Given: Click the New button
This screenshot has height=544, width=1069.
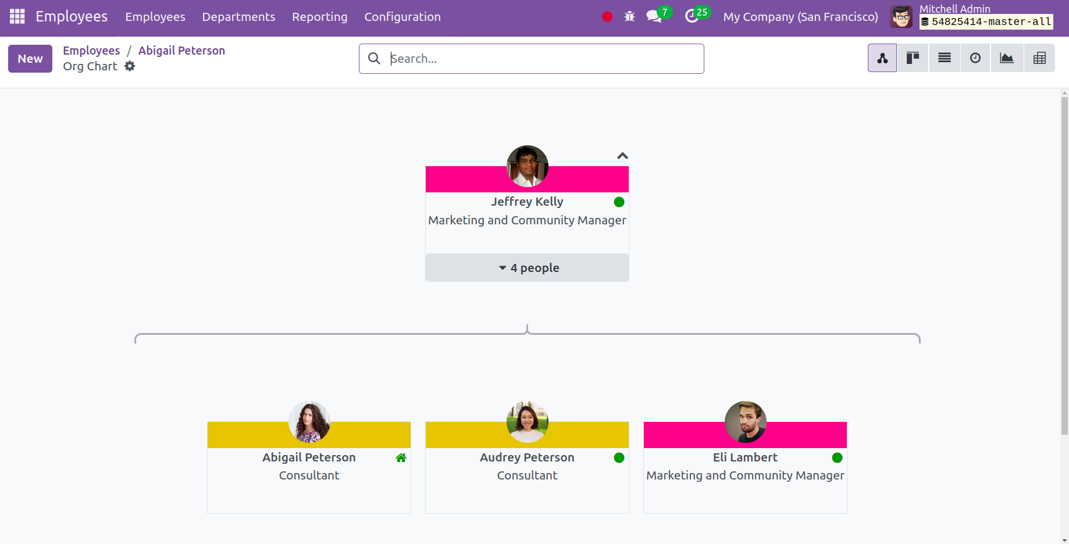Looking at the screenshot, I should [30, 59].
